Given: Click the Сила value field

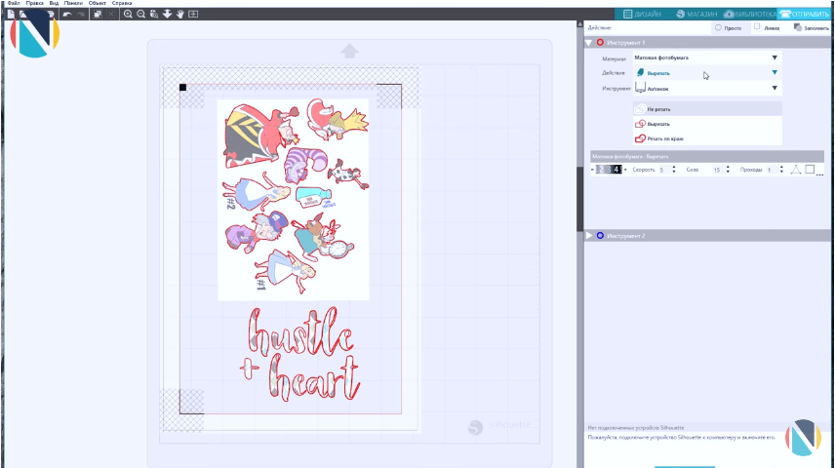Looking at the screenshot, I should click(x=718, y=170).
